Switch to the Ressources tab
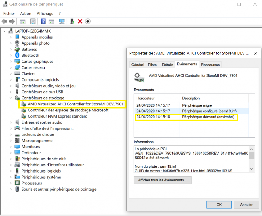The width and height of the screenshot is (262, 216). tap(210, 65)
